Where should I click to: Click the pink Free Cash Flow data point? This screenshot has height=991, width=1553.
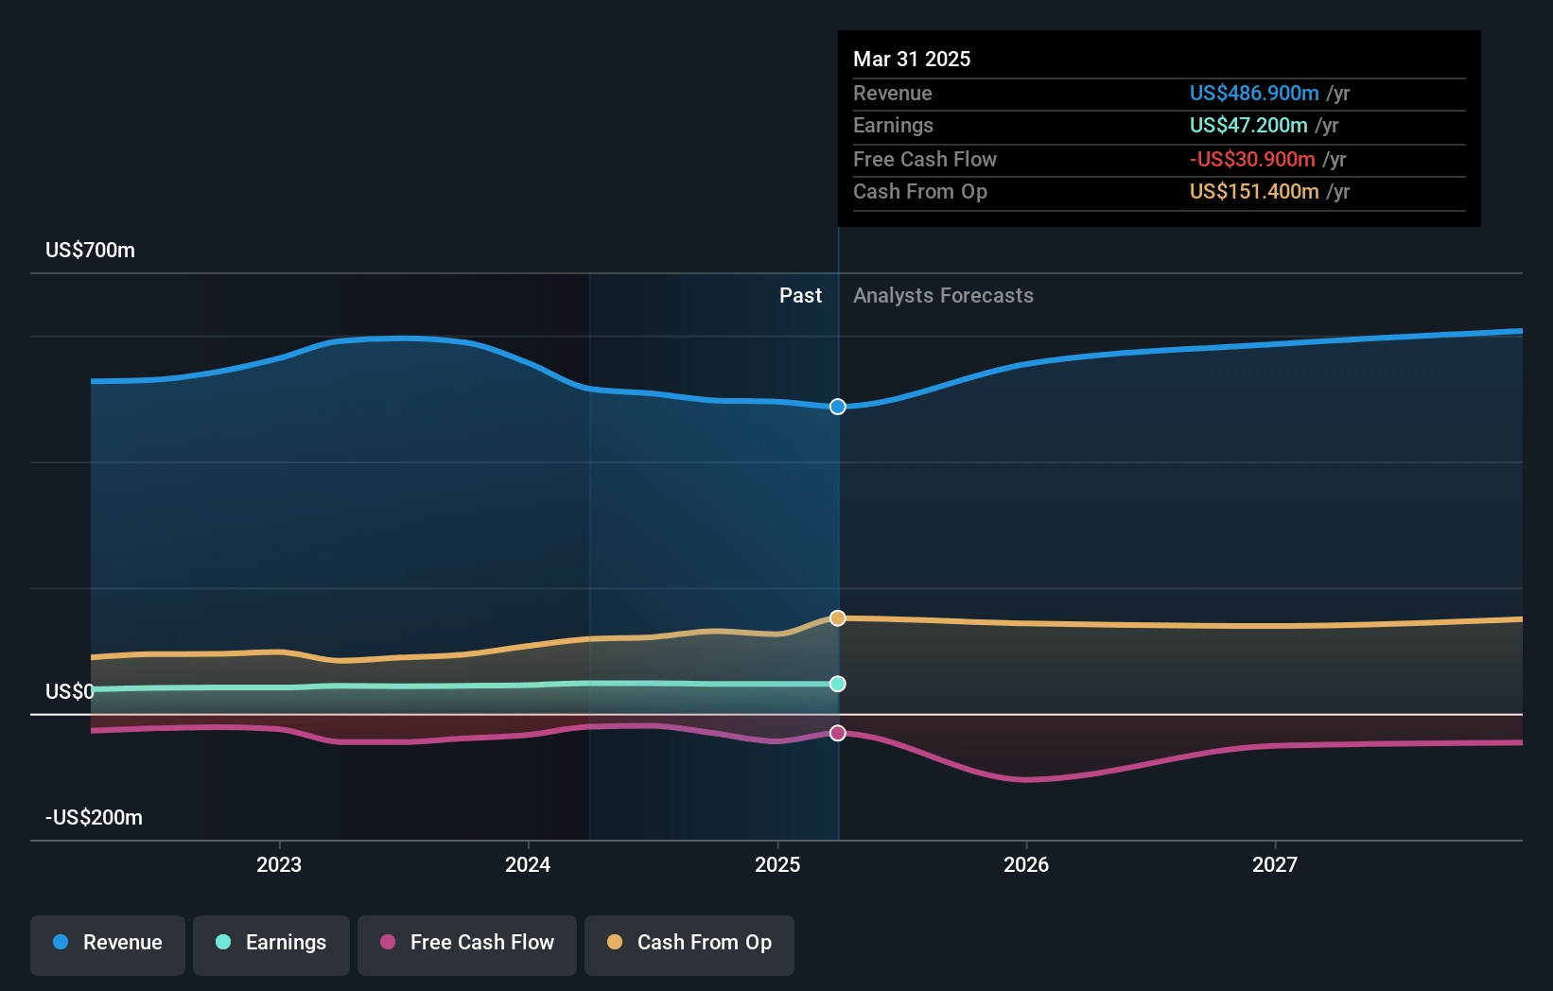pos(838,733)
